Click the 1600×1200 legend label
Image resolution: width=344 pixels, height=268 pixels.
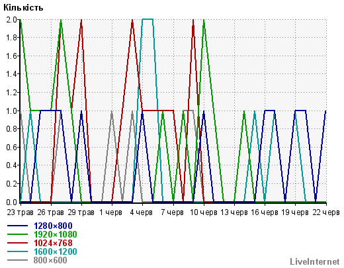coord(55,251)
